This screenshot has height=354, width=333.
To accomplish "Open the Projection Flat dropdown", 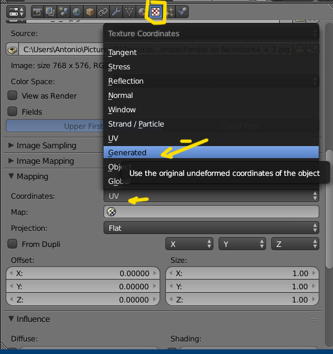I will (211, 228).
